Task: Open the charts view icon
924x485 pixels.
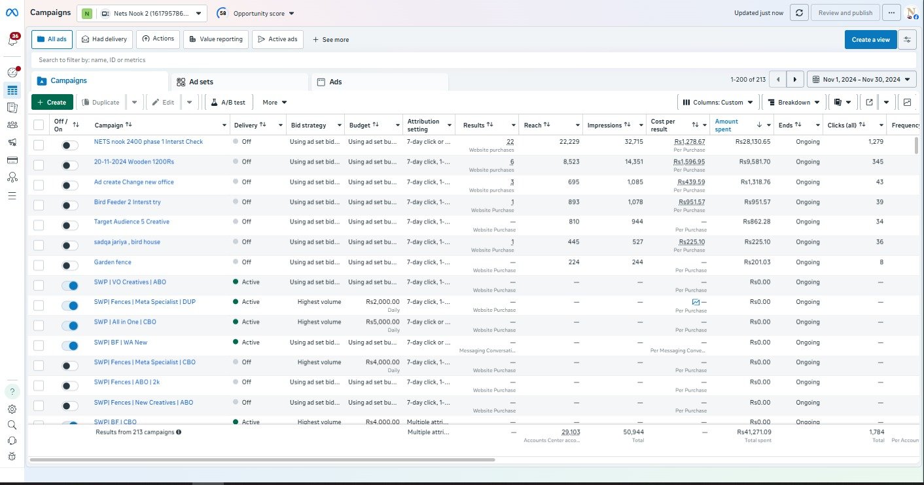Action: (x=907, y=103)
